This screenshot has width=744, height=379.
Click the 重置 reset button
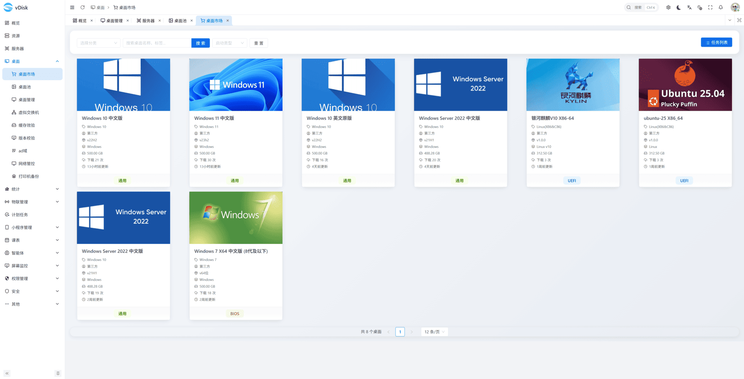click(259, 43)
